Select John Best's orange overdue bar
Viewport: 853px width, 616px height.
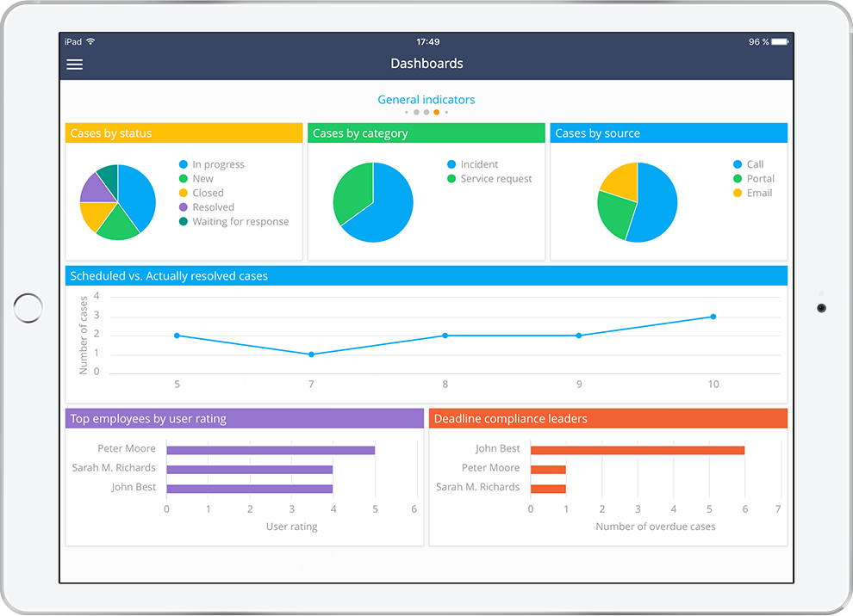point(637,450)
